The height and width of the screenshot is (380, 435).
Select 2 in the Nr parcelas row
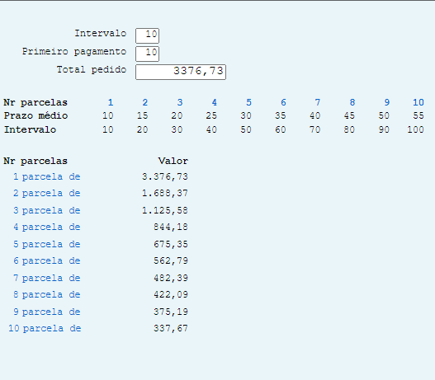[144, 102]
